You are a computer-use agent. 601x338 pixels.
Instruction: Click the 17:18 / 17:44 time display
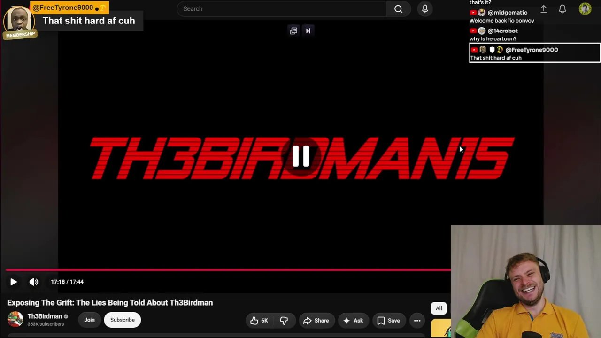(x=67, y=282)
